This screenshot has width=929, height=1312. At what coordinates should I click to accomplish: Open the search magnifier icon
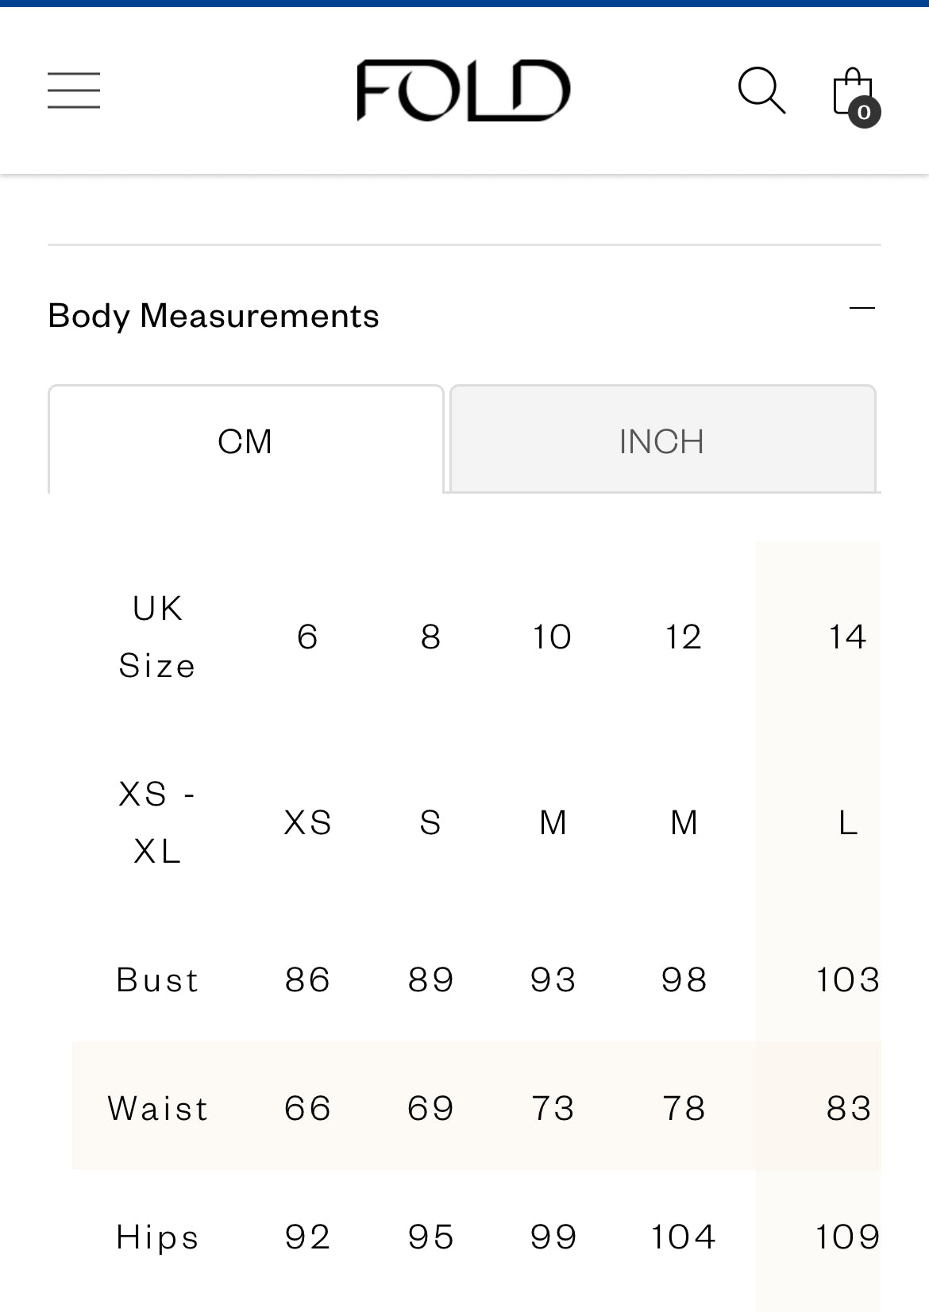click(761, 90)
